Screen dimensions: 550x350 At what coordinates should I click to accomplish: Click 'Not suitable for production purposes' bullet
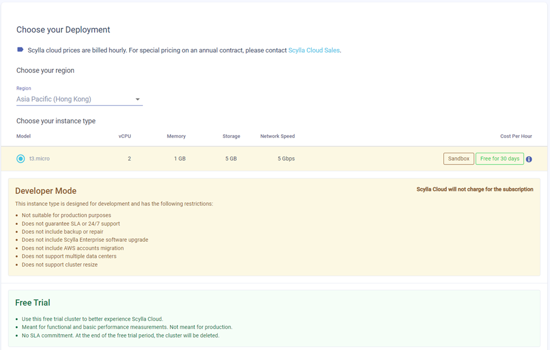67,215
